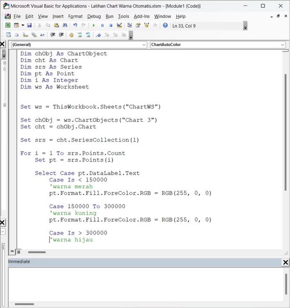
Task: Click the Undo arrow icon
Action: click(x=75, y=26)
